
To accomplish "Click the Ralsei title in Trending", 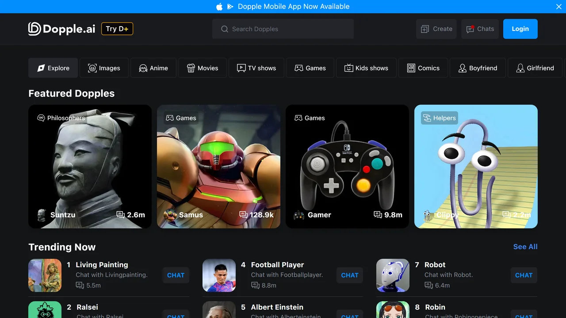I will click(x=87, y=307).
